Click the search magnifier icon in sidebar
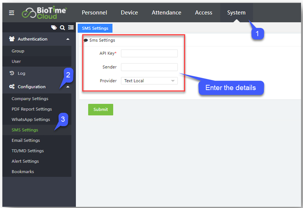This screenshot has width=303, height=208. tap(62, 27)
